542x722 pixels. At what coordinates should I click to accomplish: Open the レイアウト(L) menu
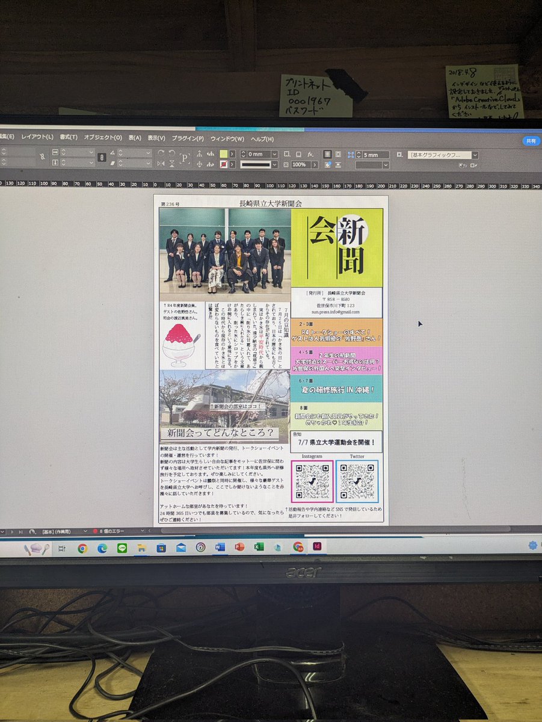pyautogui.click(x=37, y=138)
